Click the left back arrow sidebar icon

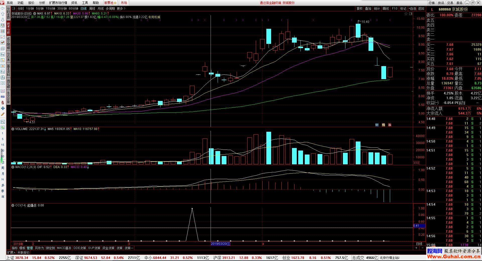[3, 8]
